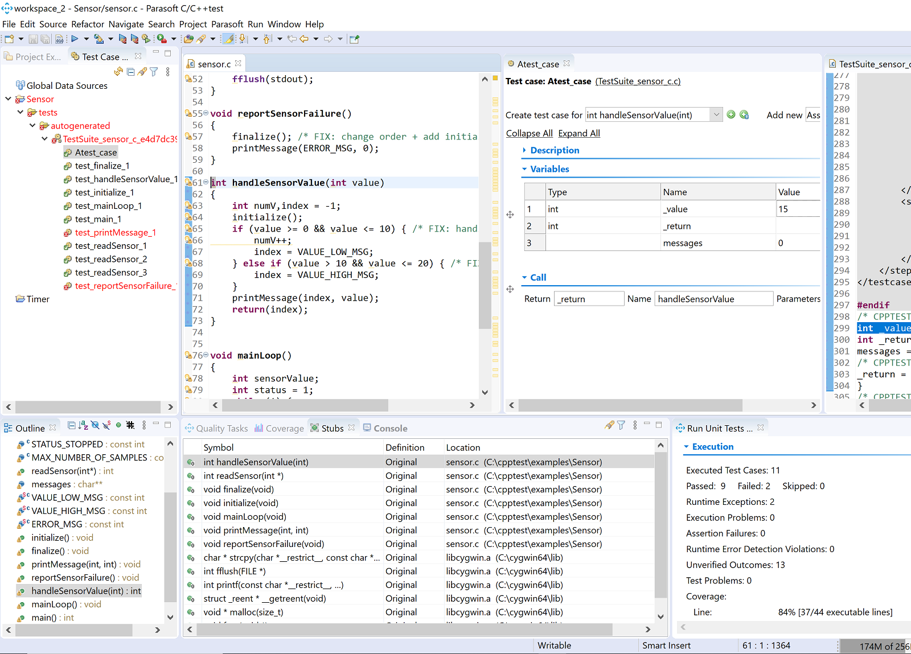This screenshot has height=654, width=911.
Task: Click the Return field containing _return
Action: pos(589,299)
